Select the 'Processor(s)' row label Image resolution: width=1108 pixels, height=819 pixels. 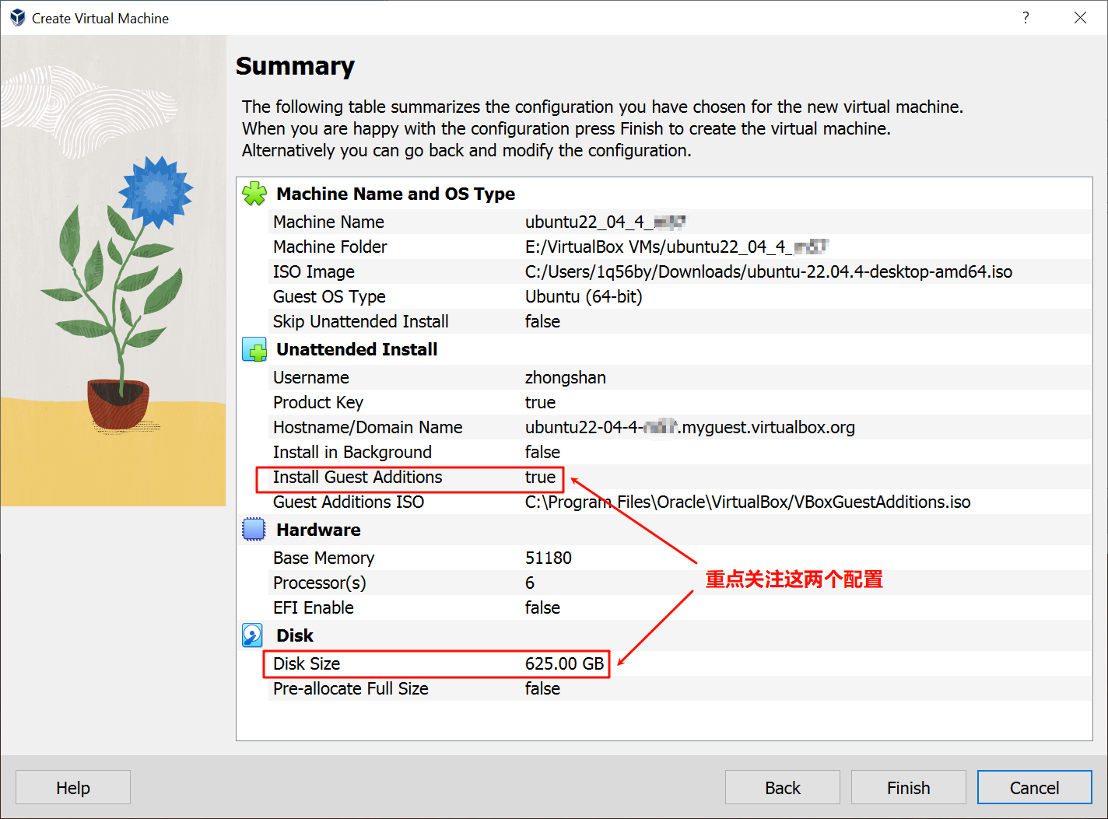(x=320, y=583)
